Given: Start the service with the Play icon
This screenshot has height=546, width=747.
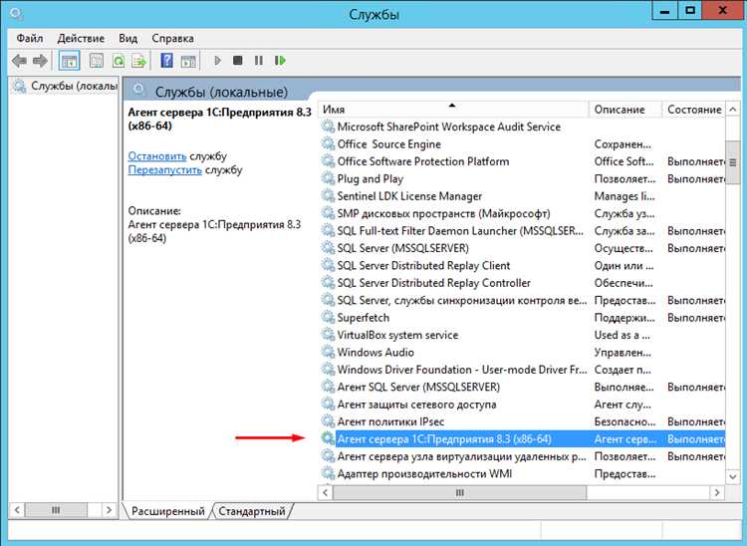Looking at the screenshot, I should coord(218,61).
